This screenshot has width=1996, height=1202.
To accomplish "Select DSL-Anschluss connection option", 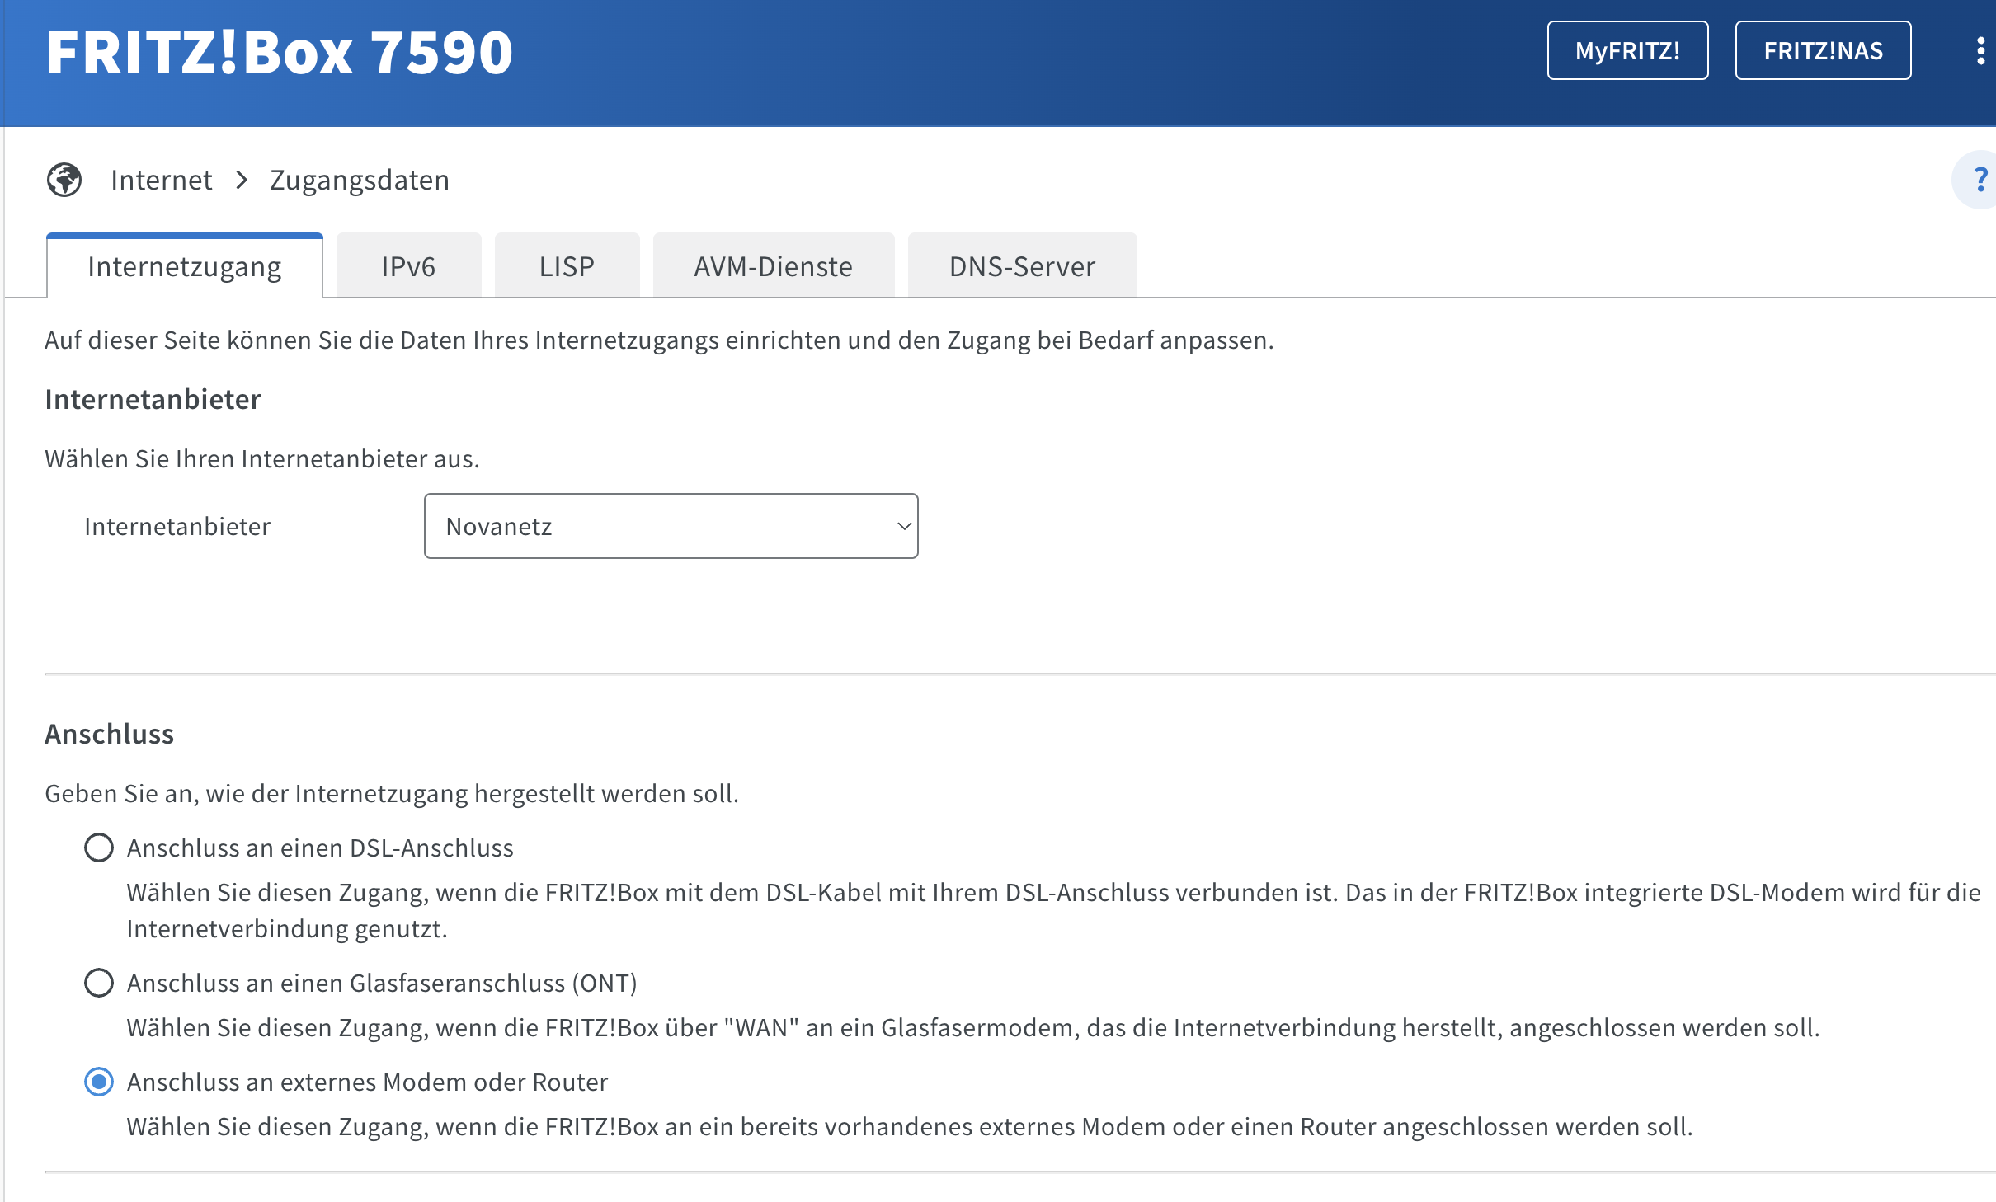I will tap(99, 848).
